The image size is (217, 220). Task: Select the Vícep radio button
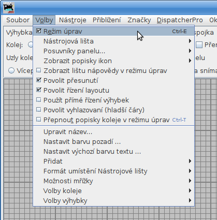(11, 70)
